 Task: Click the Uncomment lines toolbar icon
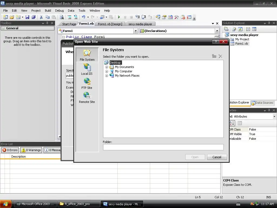tap(76, 17)
